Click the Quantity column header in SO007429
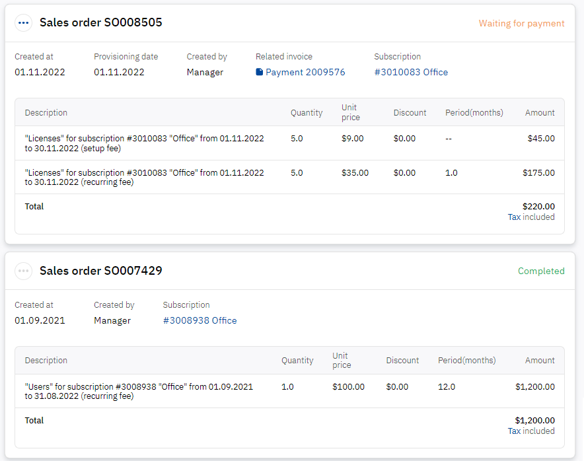 click(297, 360)
